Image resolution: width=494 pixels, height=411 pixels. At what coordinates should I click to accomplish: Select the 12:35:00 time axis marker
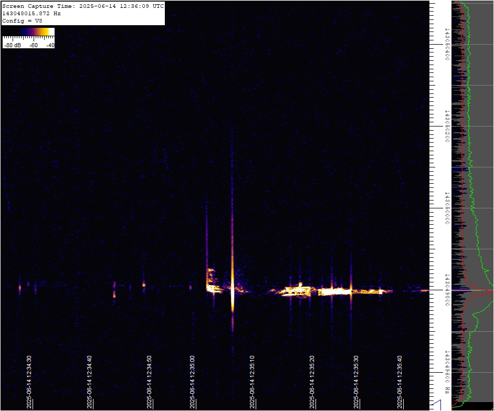coord(192,382)
